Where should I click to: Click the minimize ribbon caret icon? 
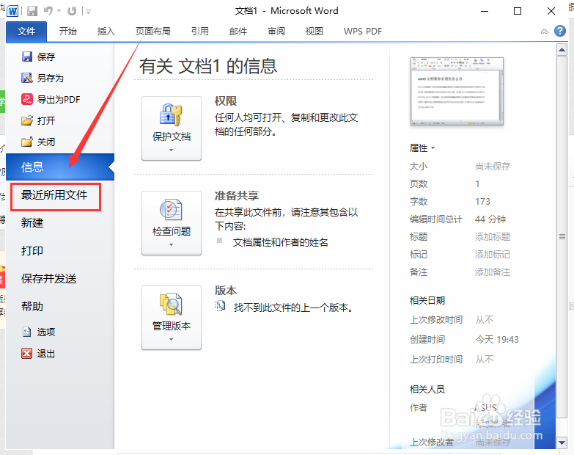pos(545,32)
